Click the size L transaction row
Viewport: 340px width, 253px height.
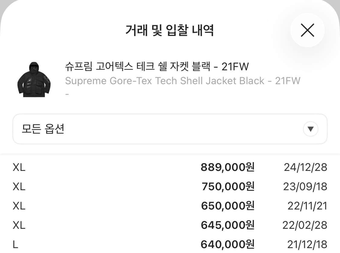coord(170,243)
